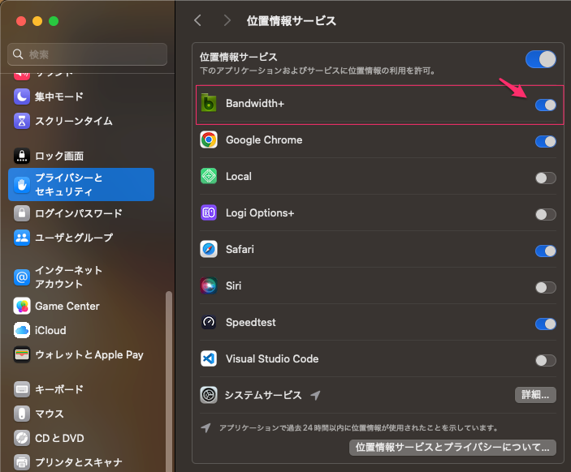571x472 pixels.
Task: Open 位置情報サービスとプライバシーについて... button
Action: point(452,447)
